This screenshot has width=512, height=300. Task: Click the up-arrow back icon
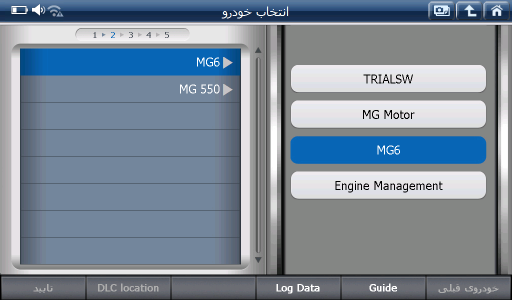pyautogui.click(x=469, y=11)
